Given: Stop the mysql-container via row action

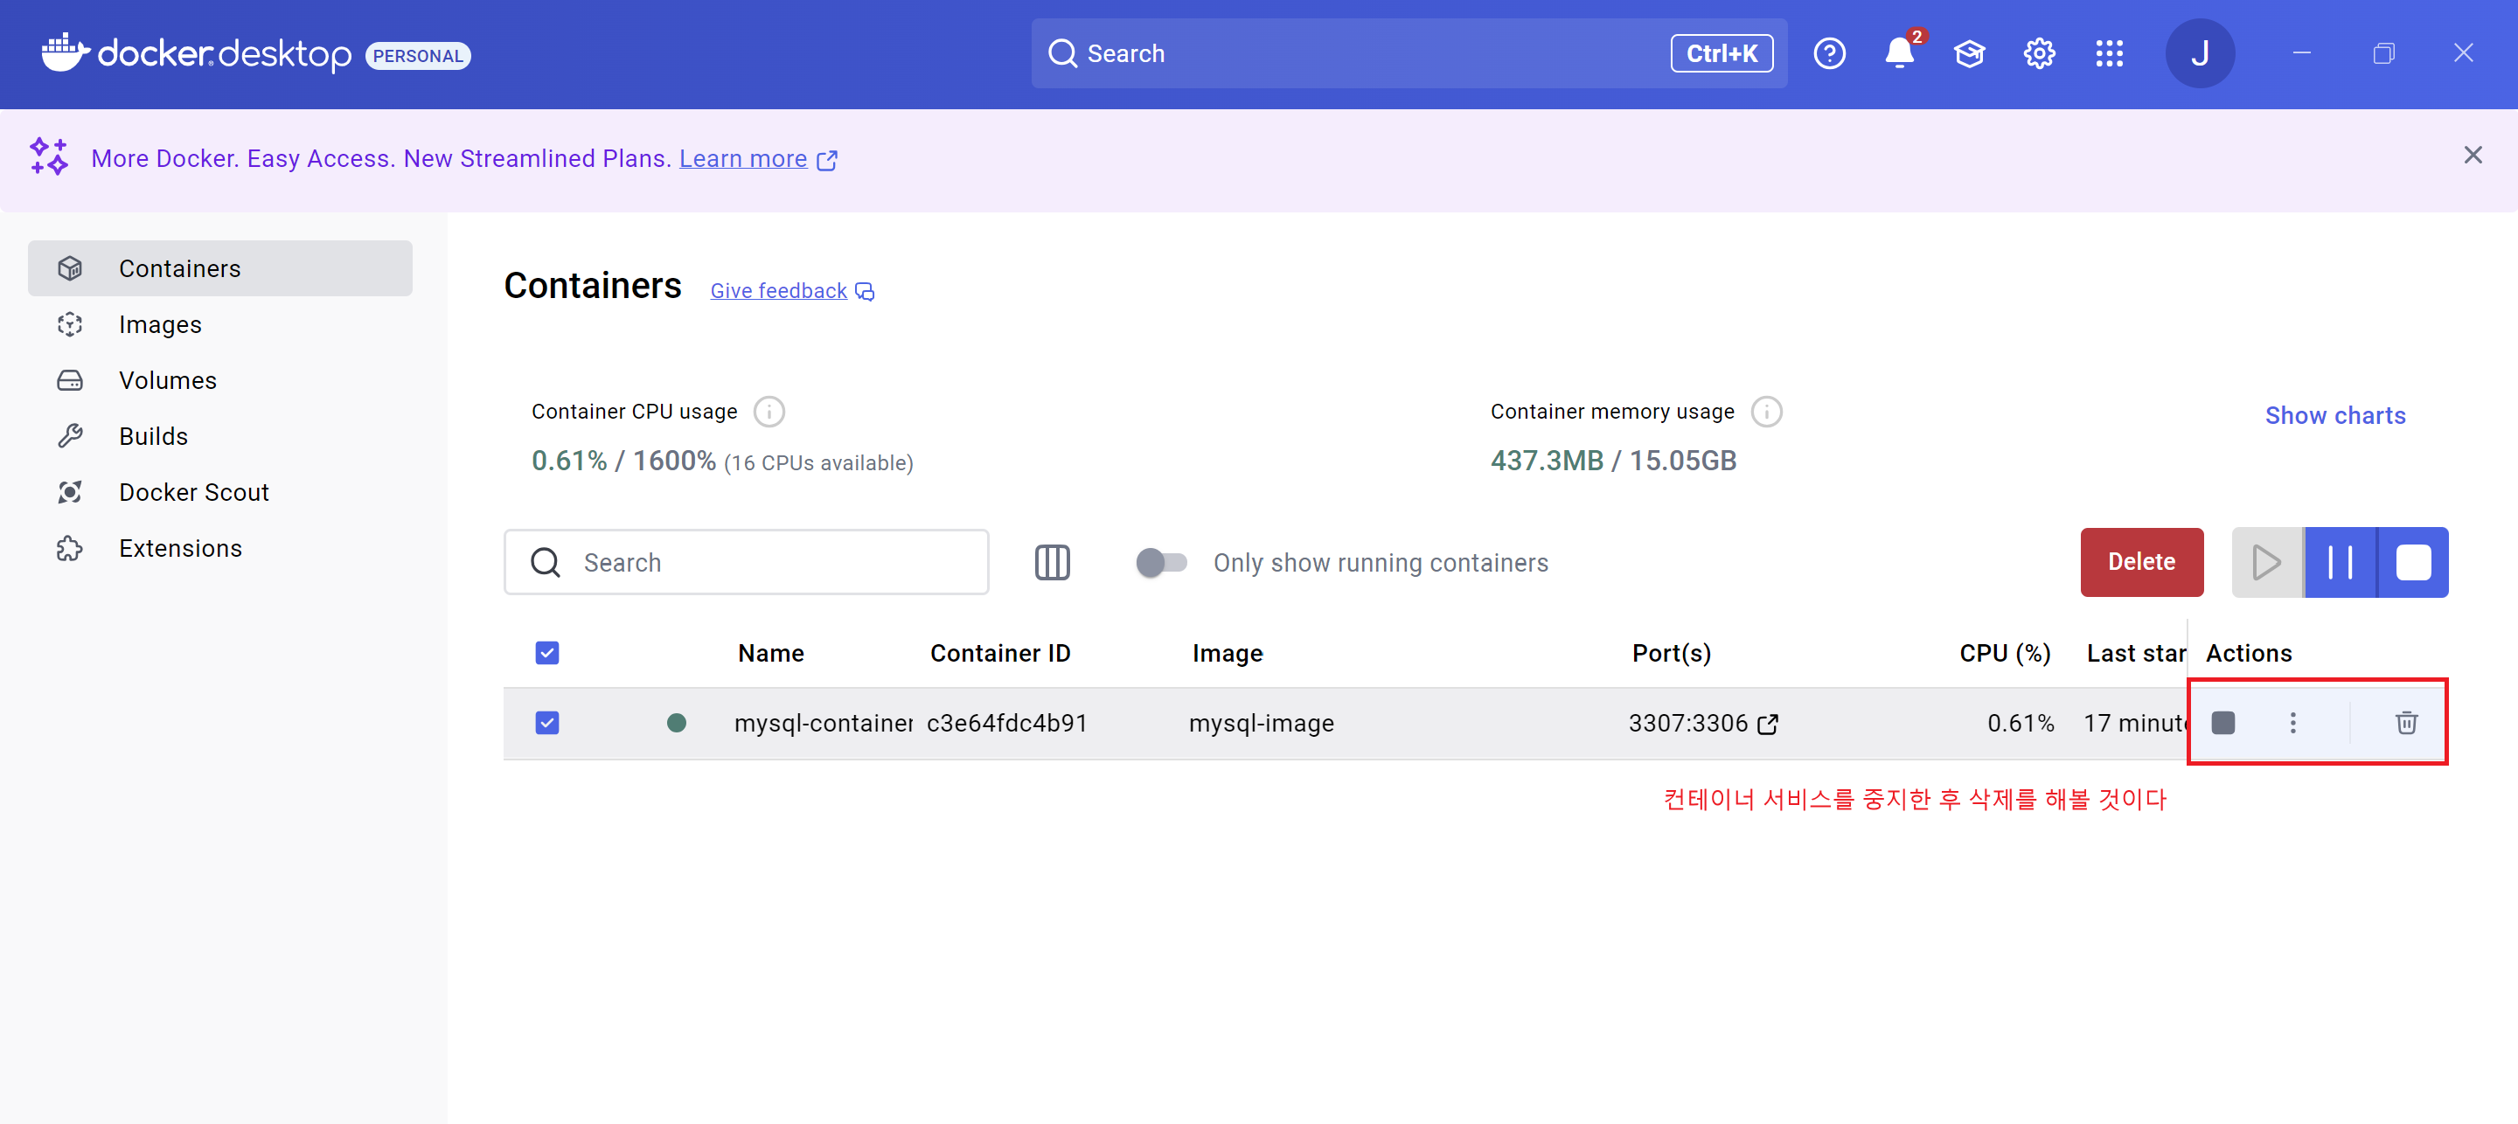Looking at the screenshot, I should (2222, 722).
